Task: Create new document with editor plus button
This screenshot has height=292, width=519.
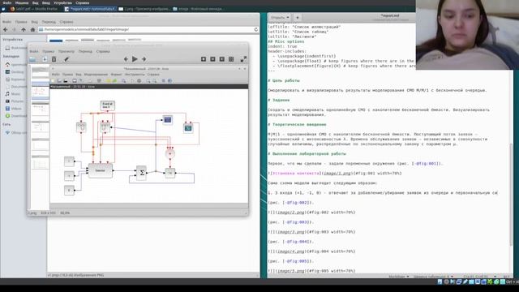Action: [x=297, y=17]
